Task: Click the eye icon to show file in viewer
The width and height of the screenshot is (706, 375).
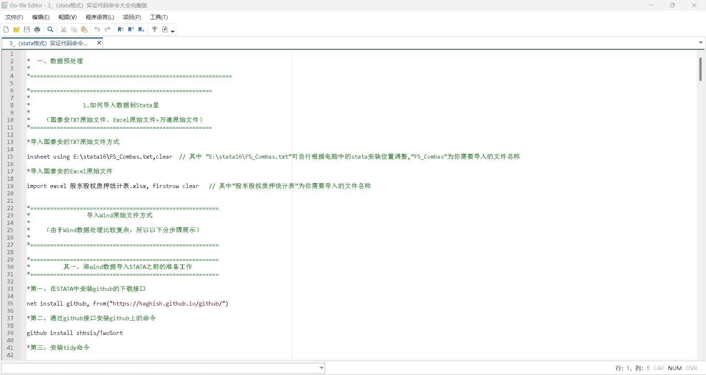Action: click(154, 29)
